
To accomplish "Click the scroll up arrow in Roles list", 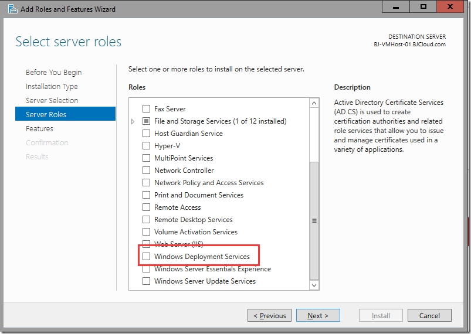I will pyautogui.click(x=314, y=103).
